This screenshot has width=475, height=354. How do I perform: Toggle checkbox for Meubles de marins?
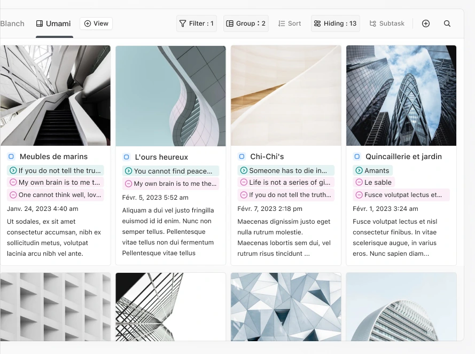coord(11,156)
